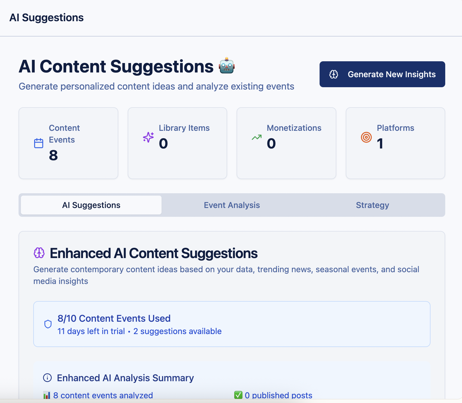The image size is (462, 403).
Task: Click the purple brain icon beside Enhanced AI Content Suggestions
Action: 39,253
